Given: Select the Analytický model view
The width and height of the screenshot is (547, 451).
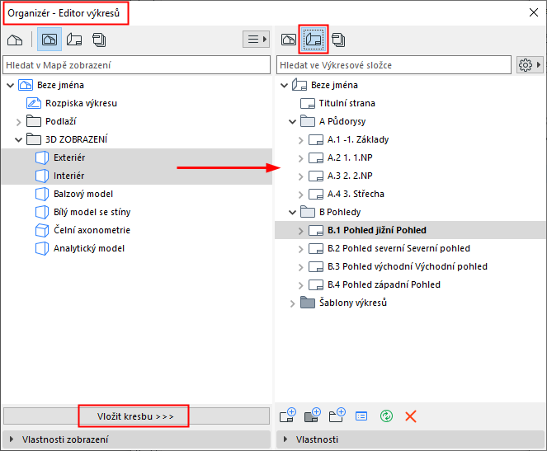Looking at the screenshot, I should point(89,248).
